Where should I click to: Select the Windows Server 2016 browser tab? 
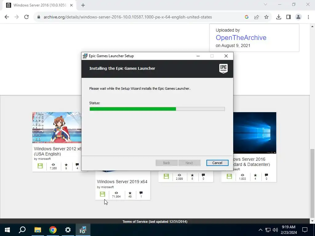tap(39, 5)
